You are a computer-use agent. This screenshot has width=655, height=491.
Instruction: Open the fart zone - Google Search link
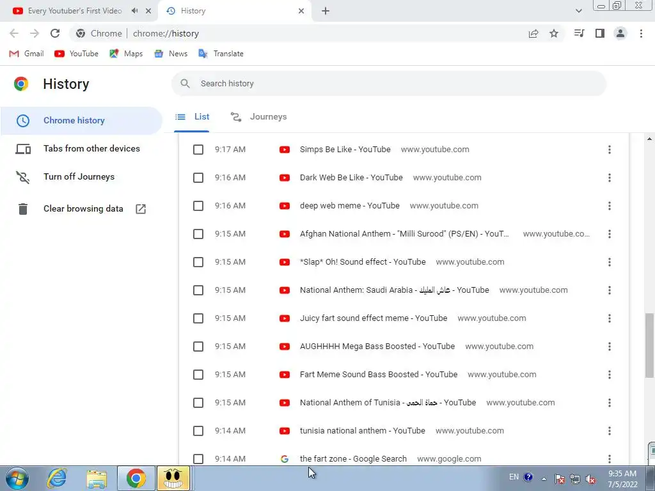[x=353, y=459]
